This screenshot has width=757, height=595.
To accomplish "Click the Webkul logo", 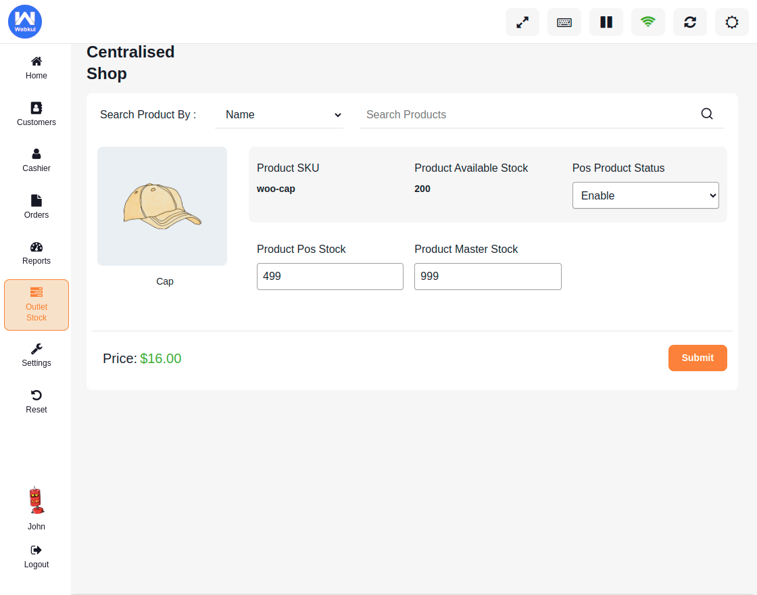I will pos(25,22).
